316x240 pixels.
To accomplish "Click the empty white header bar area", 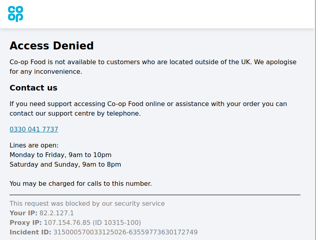I will pos(167,14).
